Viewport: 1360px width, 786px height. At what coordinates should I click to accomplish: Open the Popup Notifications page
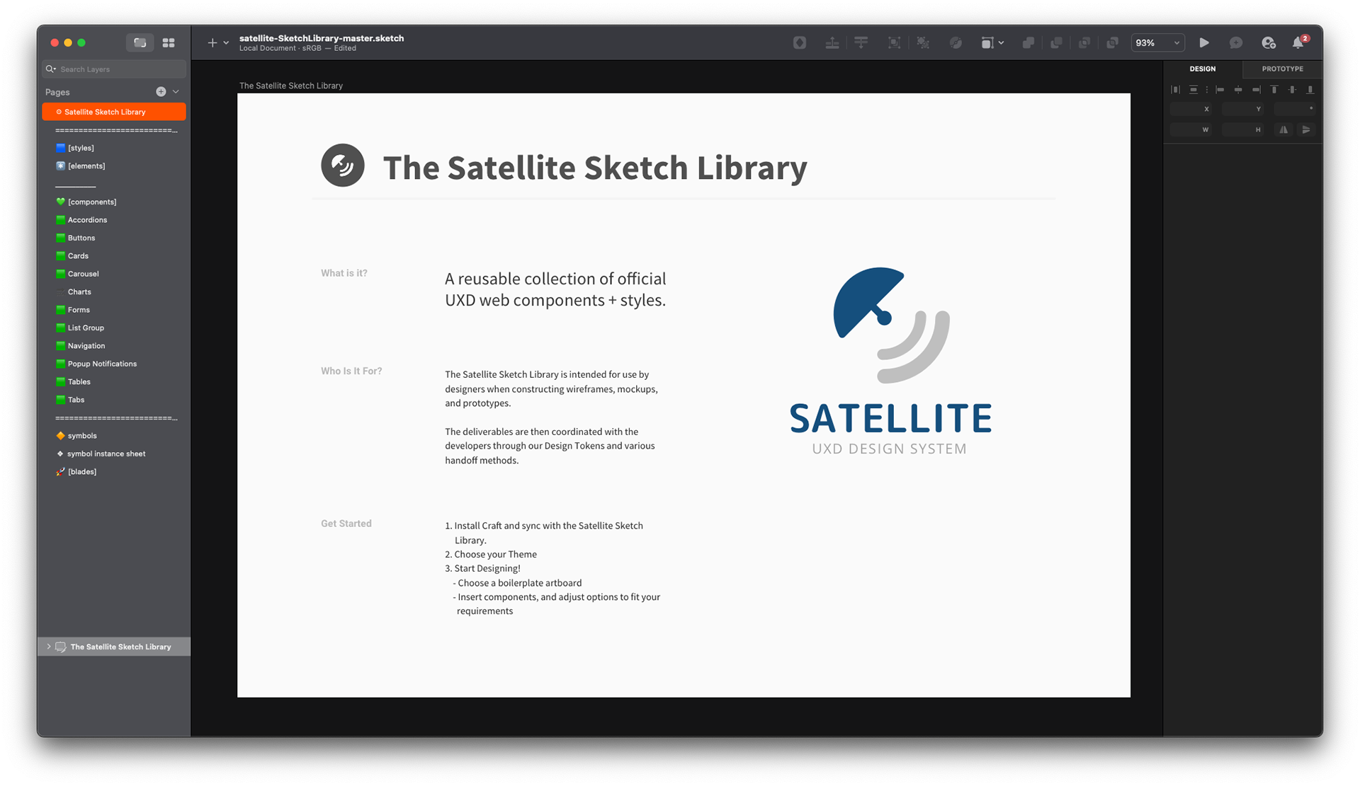pyautogui.click(x=114, y=364)
